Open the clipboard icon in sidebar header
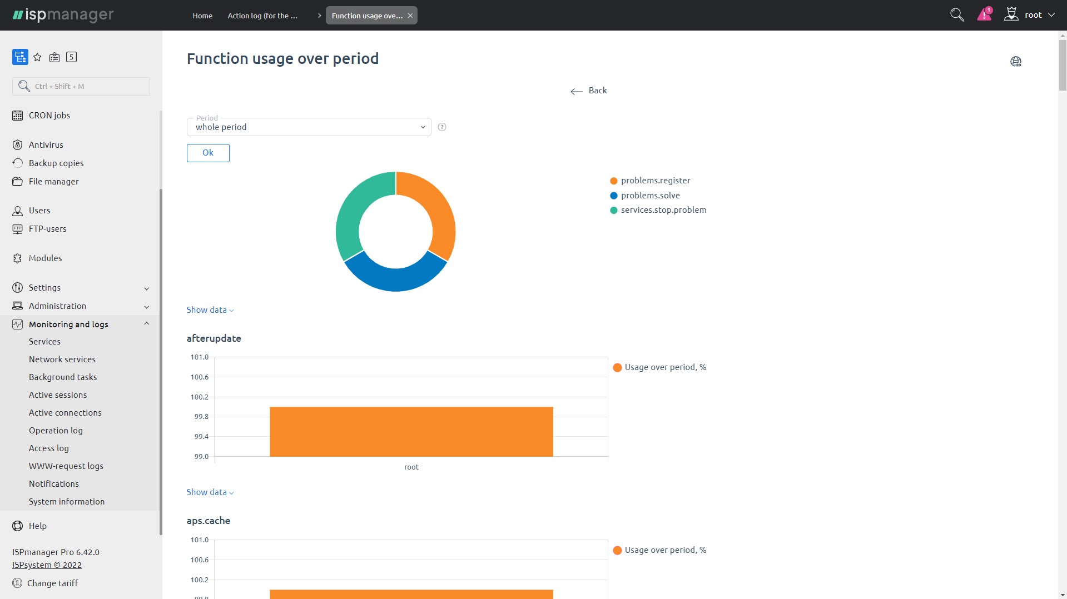This screenshot has width=1067, height=599. 54,57
